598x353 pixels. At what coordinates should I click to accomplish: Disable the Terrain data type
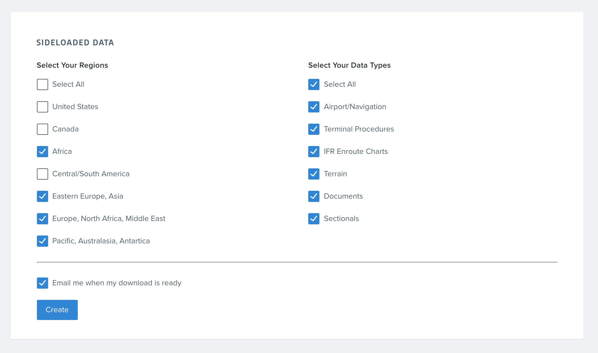[314, 174]
